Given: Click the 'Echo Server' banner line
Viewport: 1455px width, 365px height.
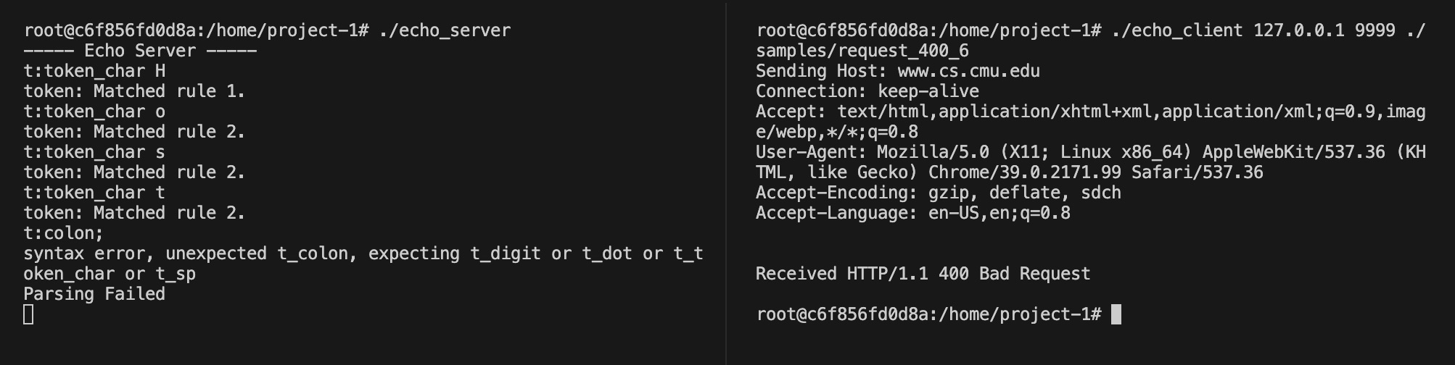Looking at the screenshot, I should 140,51.
